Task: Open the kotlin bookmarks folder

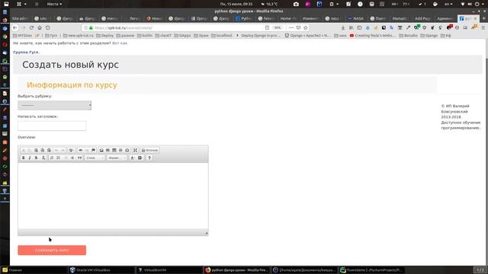Action: pos(145,36)
